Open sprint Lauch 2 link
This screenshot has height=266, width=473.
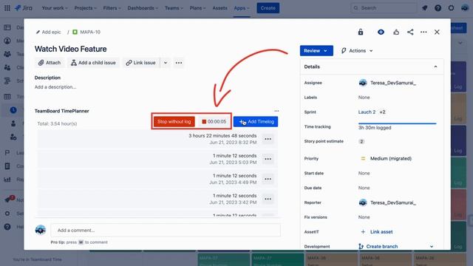tap(367, 112)
